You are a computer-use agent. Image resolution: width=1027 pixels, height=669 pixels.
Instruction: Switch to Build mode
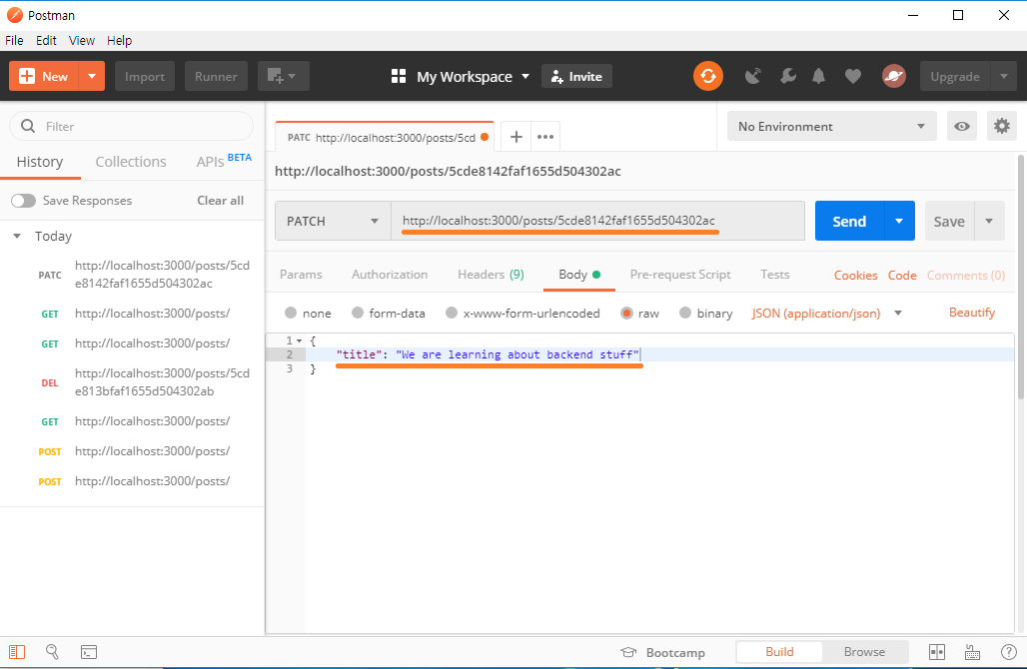pyautogui.click(x=779, y=652)
